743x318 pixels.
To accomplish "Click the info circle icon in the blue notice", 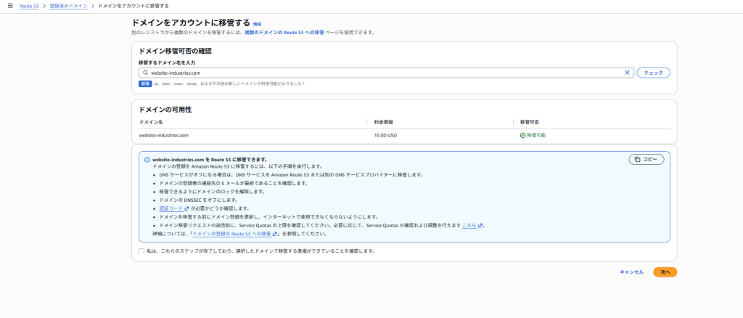I will [147, 159].
